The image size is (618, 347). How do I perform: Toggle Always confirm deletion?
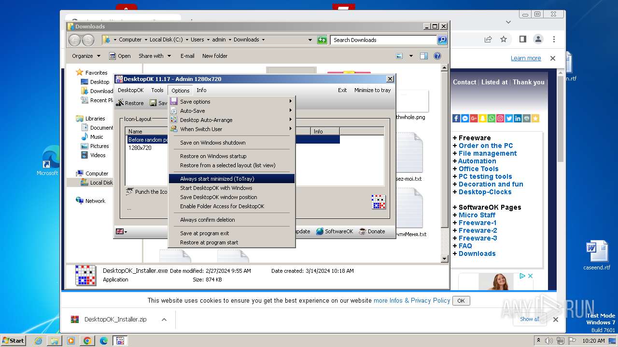231,220
